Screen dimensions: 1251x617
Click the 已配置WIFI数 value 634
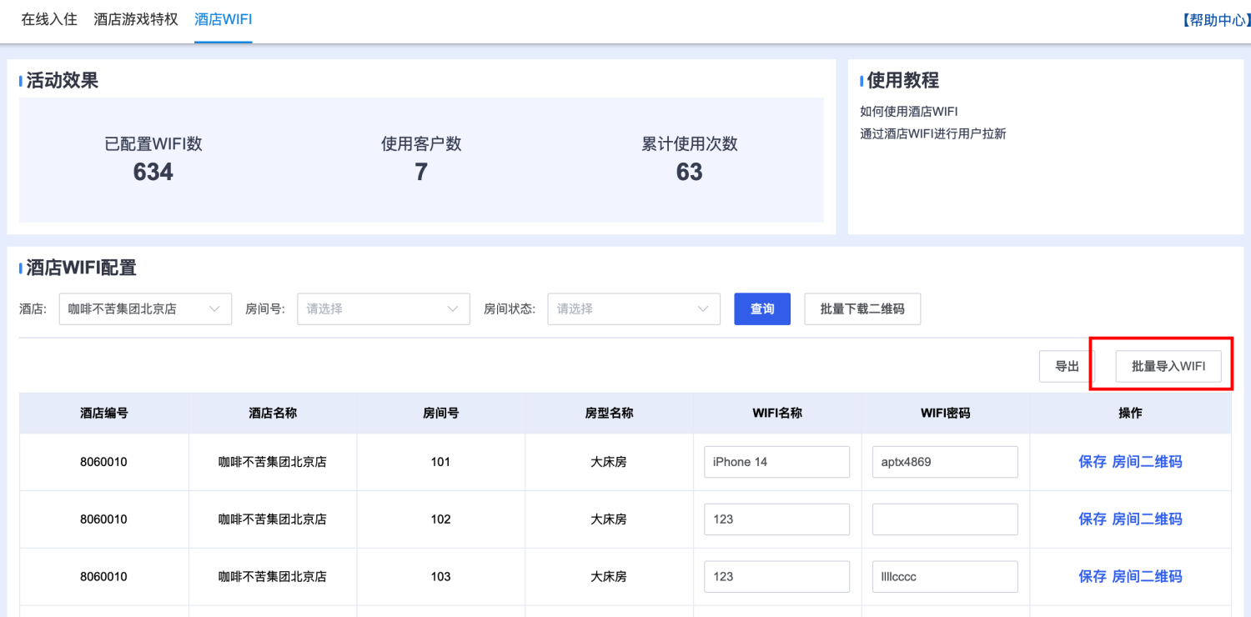153,172
